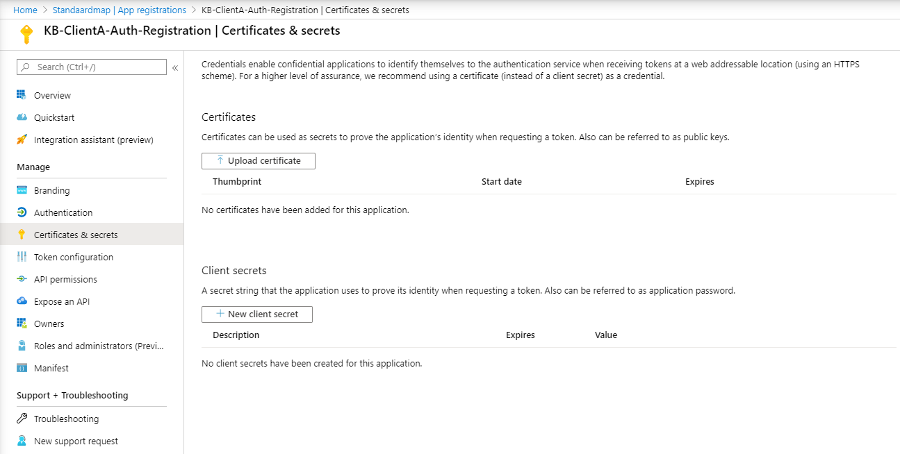Open Integration assistant (preview) via its icon
This screenshot has width=900, height=454.
pyautogui.click(x=23, y=140)
